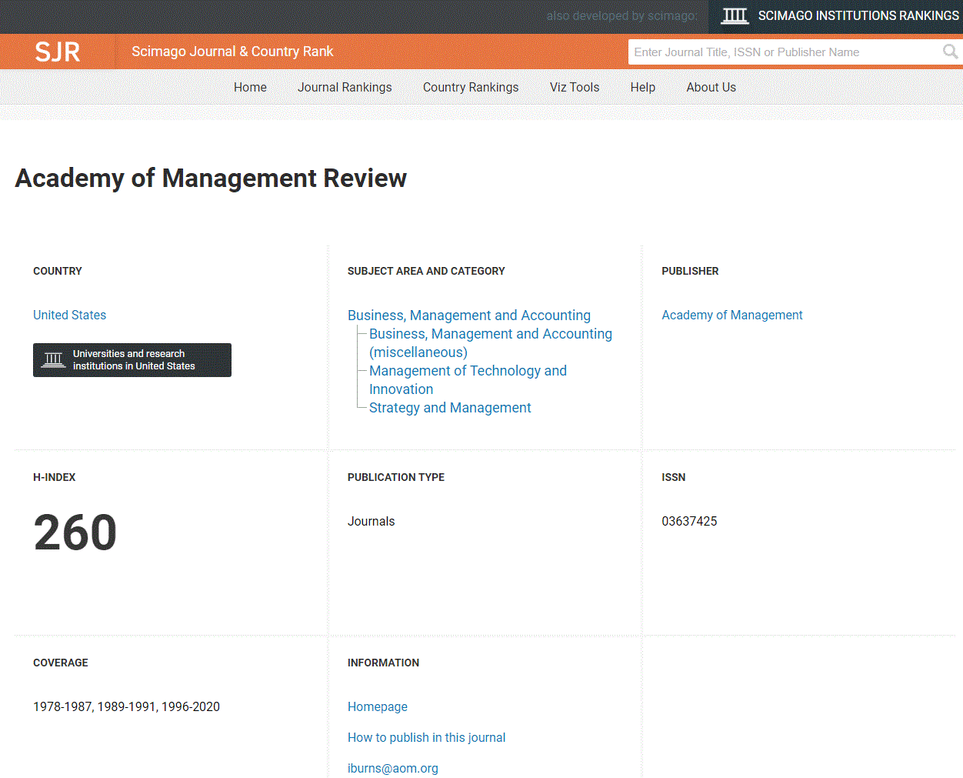963x778 pixels.
Task: Open Country Rankings menu
Action: 471,87
